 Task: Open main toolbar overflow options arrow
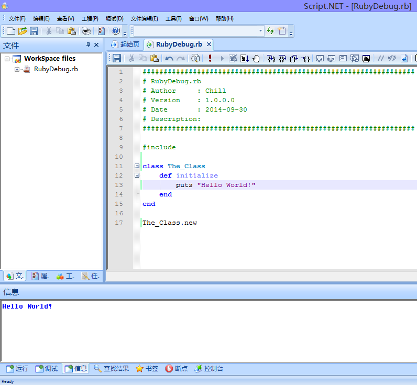[125, 34]
